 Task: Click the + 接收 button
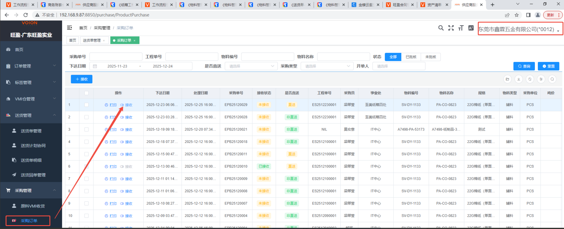coord(81,79)
